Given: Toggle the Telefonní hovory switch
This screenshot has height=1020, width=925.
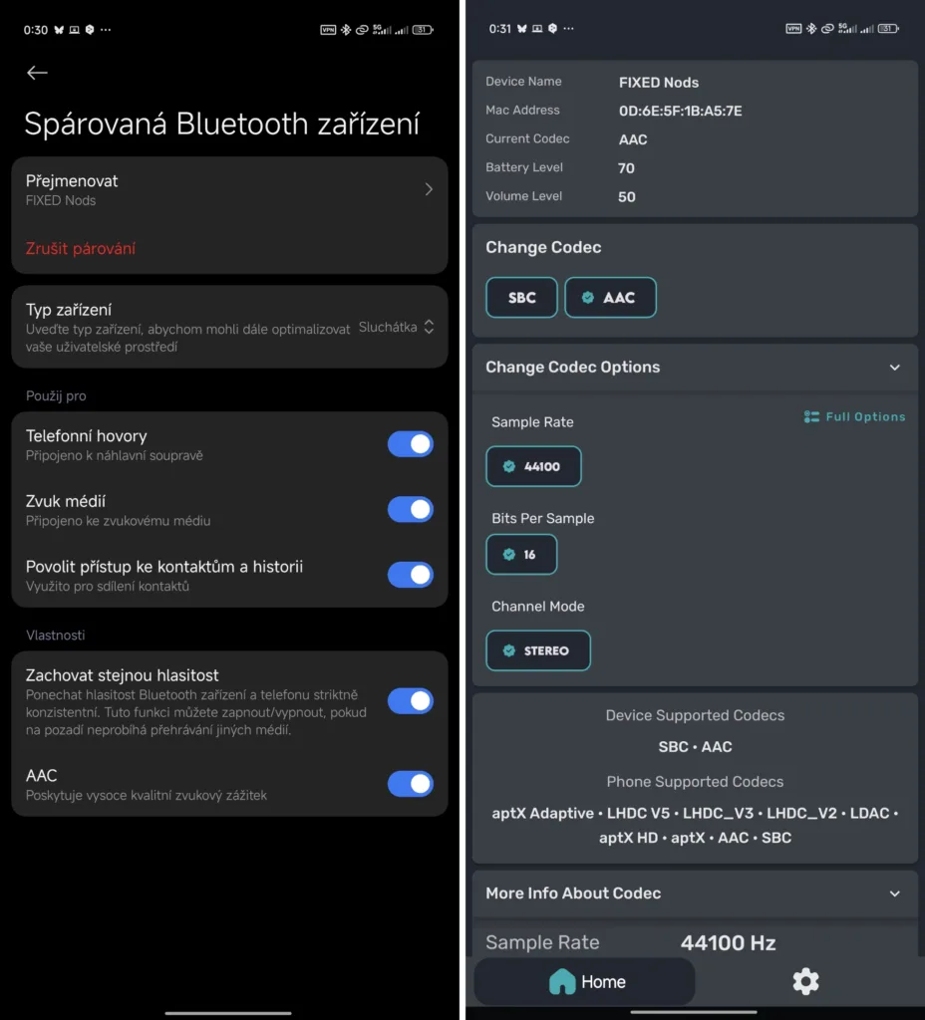Looking at the screenshot, I should click(x=410, y=444).
